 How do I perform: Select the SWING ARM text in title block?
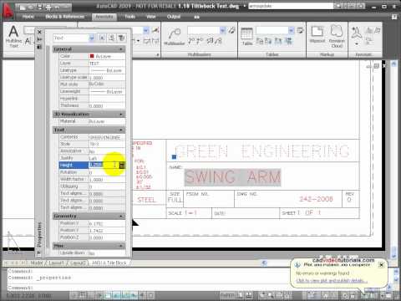pos(233,177)
